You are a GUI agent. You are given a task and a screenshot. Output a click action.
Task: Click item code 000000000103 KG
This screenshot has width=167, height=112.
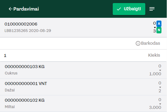[x=24, y=67]
